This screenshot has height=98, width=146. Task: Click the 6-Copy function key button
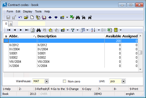pos(89,89)
